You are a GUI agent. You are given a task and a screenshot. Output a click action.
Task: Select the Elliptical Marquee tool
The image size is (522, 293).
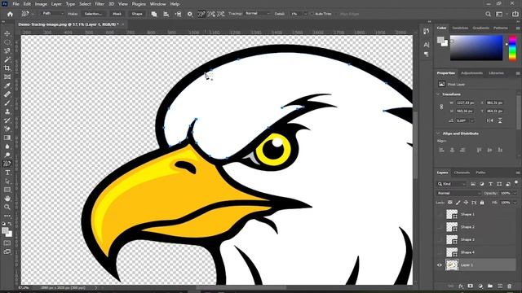pos(7,42)
